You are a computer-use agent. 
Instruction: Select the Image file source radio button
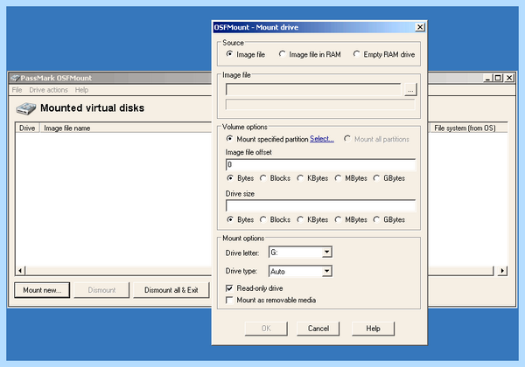click(229, 54)
